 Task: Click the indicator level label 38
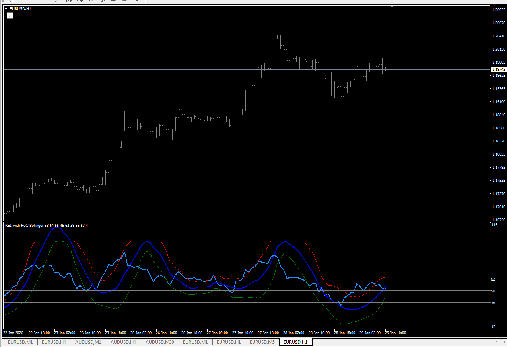click(493, 303)
